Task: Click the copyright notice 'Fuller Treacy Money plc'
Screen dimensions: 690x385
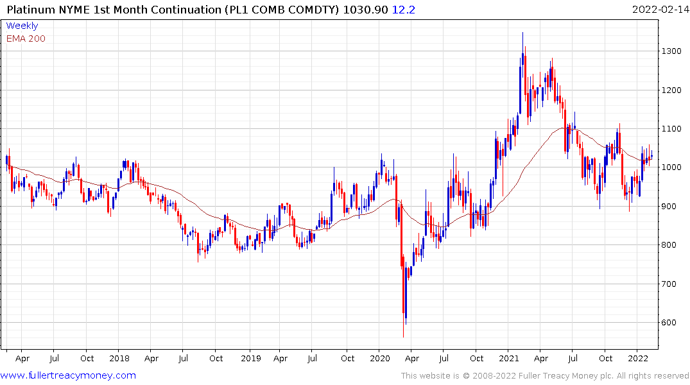Action: coord(566,376)
